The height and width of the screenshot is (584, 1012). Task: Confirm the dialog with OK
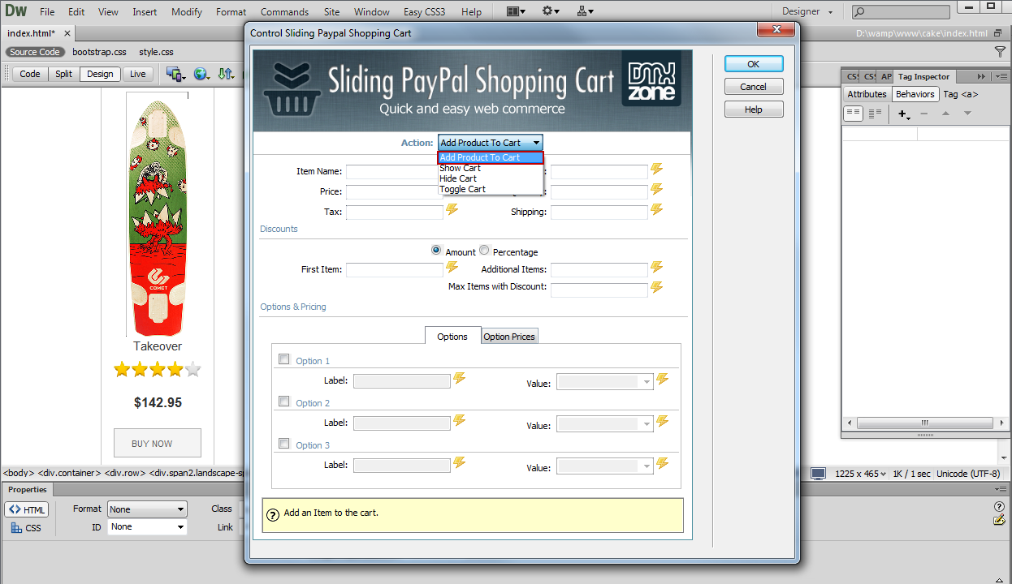tap(754, 64)
